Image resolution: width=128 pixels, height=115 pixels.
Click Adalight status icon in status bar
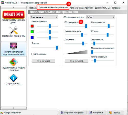tap(2, 113)
